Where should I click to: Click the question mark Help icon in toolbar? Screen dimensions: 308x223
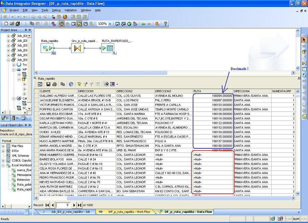point(165,24)
